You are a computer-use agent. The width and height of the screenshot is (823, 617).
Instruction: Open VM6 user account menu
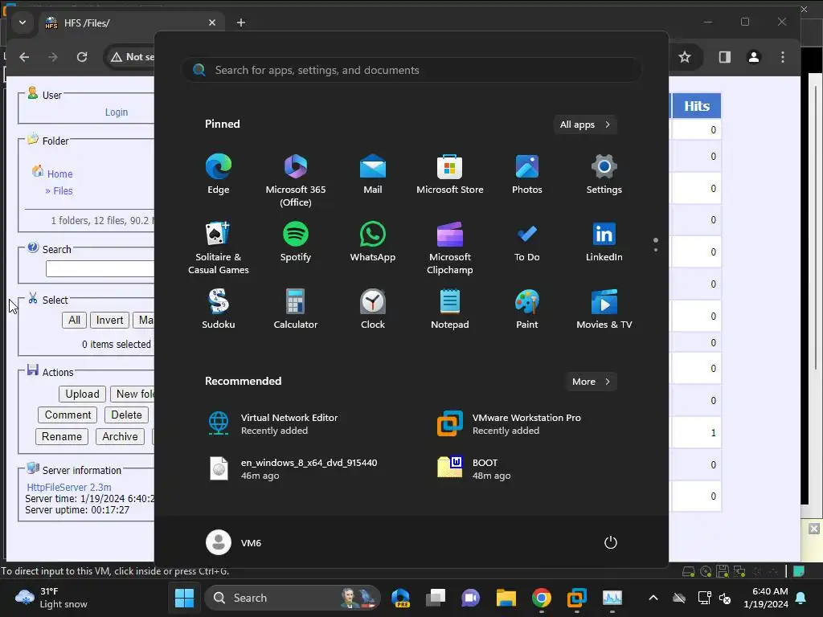click(234, 542)
